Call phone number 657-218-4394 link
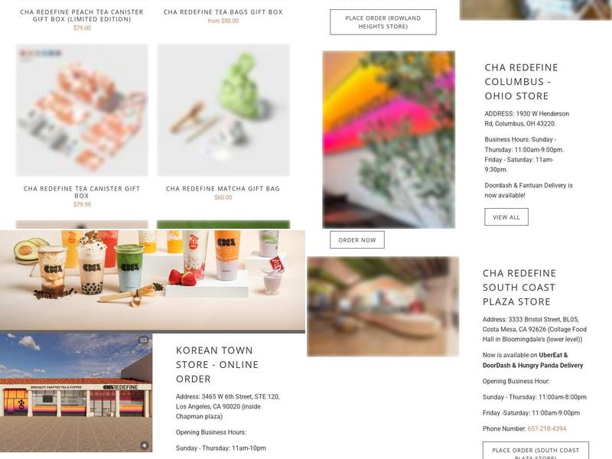 point(546,428)
